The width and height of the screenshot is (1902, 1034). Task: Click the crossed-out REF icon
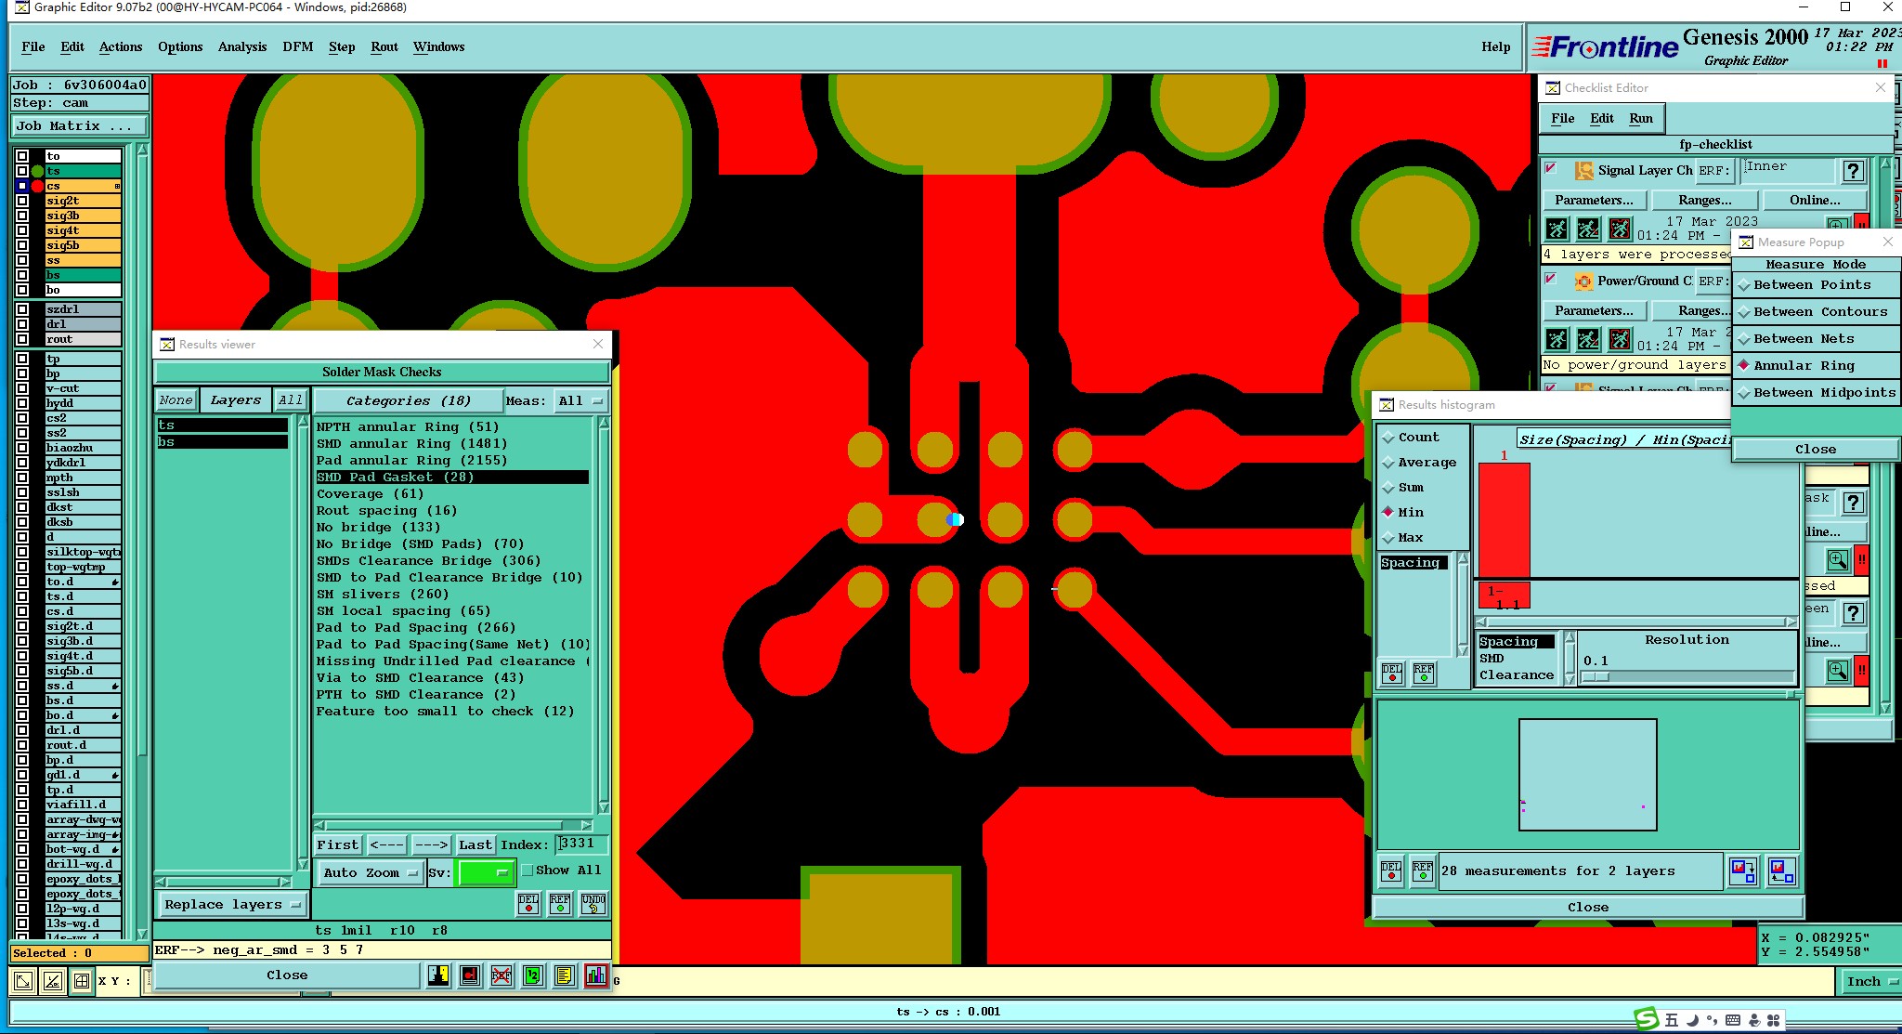point(502,975)
